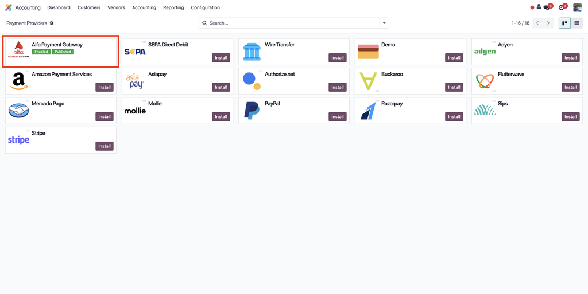Click the Mercado Pago handshake logo
The width and height of the screenshot is (588, 294).
[18, 111]
